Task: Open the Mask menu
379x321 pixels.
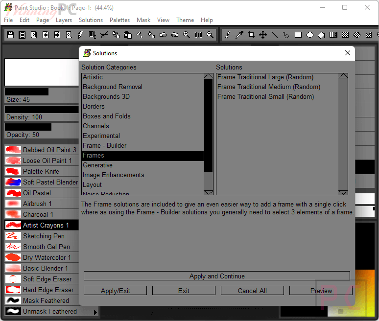Action: [143, 20]
